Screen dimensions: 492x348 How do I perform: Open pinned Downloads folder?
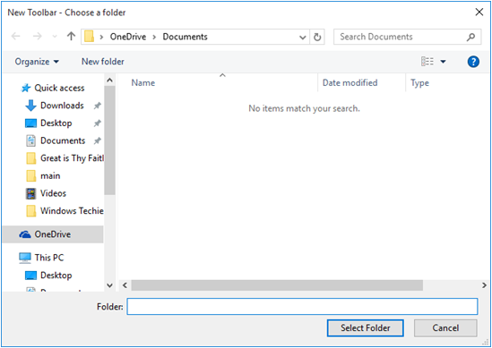tap(62, 106)
